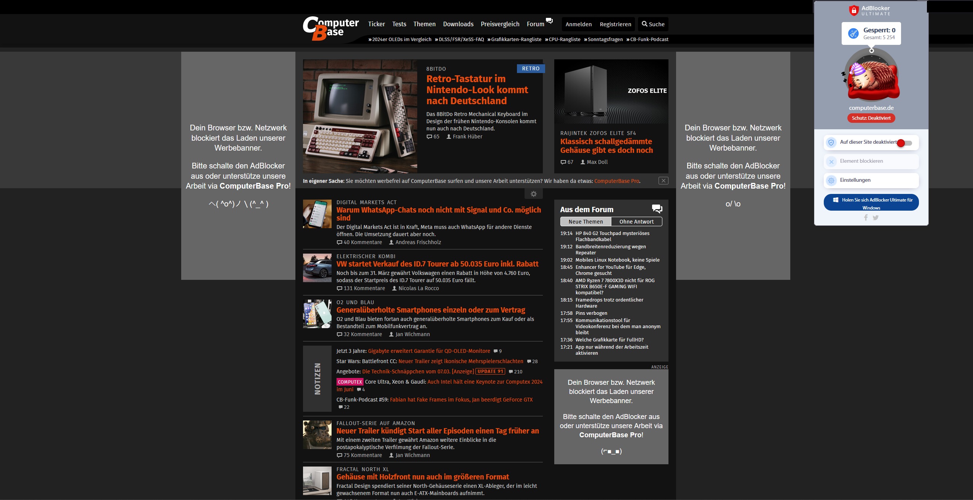Open the Preisvergleich menu item
Screen dimensions: 973x500
(500, 24)
